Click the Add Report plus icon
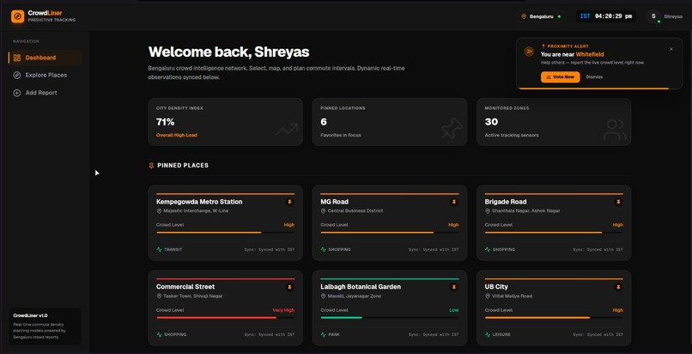Image resolution: width=692 pixels, height=354 pixels. pos(17,93)
